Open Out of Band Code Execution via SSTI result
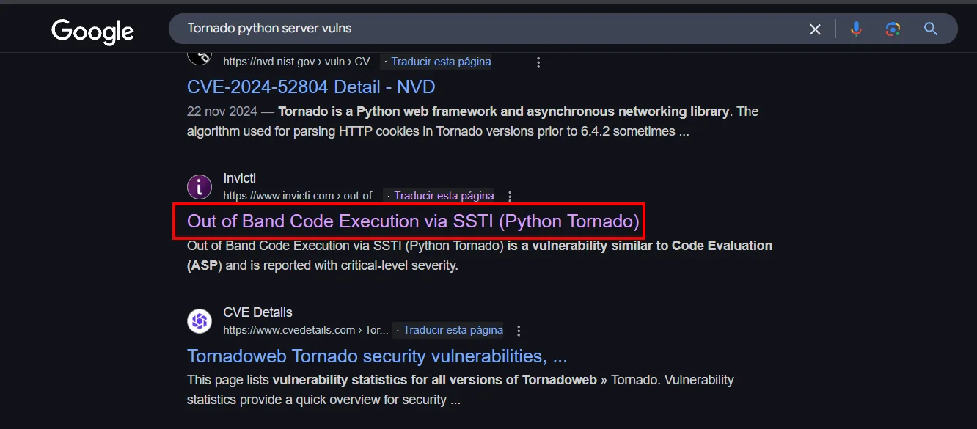977x429 pixels. (x=413, y=221)
